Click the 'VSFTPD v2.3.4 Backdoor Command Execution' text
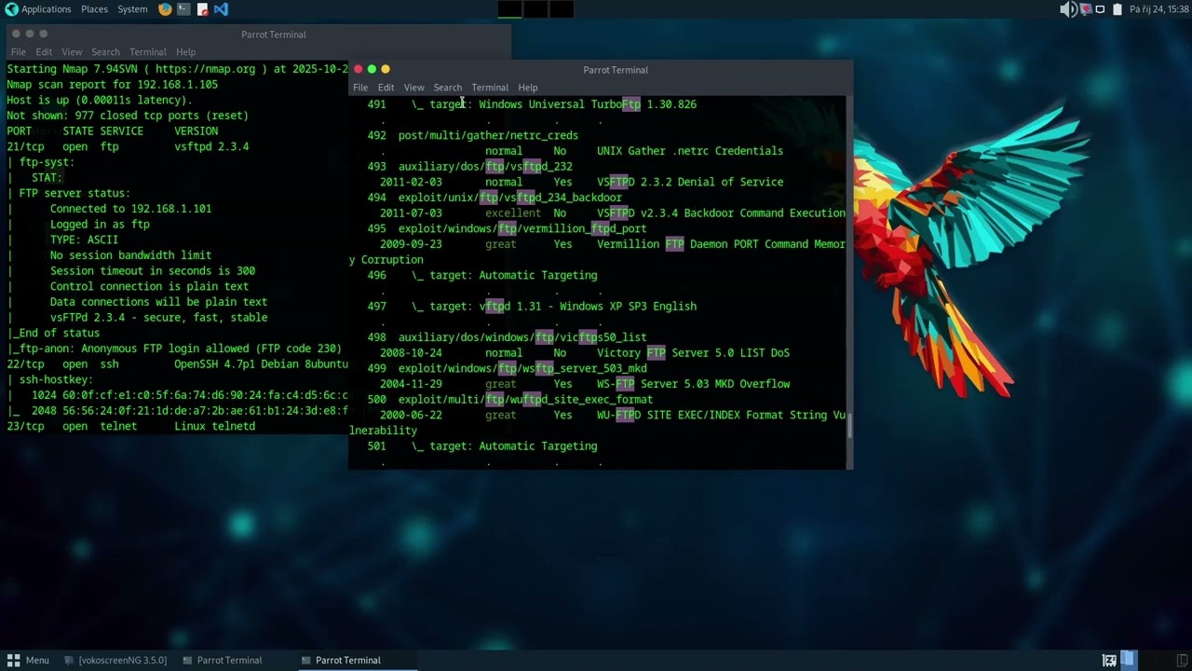The image size is (1192, 671). point(721,212)
